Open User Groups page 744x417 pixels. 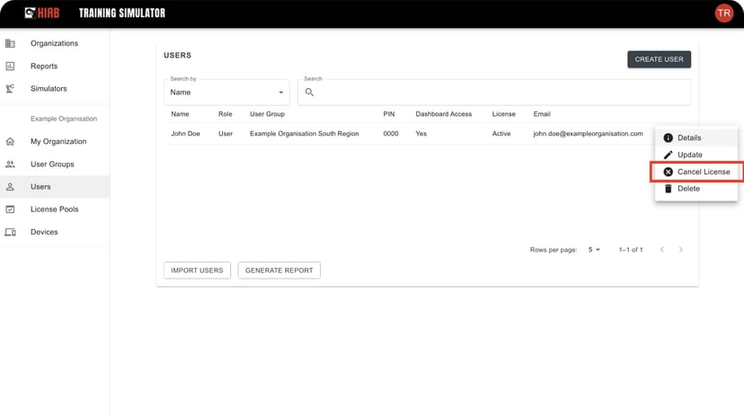click(55, 164)
